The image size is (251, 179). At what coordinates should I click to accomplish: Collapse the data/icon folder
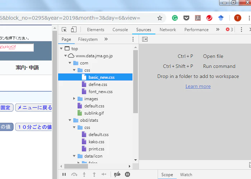[74, 156]
